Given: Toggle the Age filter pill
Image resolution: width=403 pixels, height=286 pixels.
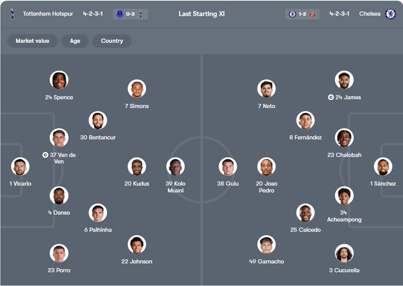Looking at the screenshot, I should pyautogui.click(x=75, y=41).
